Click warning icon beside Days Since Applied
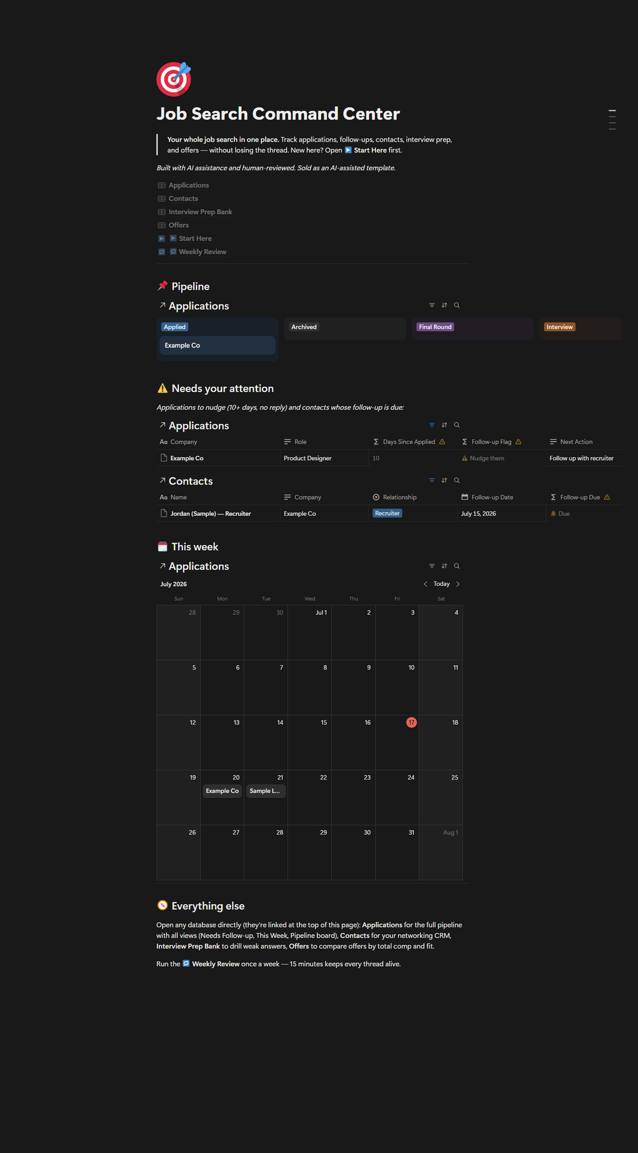638x1153 pixels. click(442, 442)
